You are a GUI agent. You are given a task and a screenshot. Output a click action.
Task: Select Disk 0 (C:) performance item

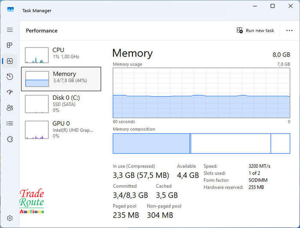click(x=61, y=104)
